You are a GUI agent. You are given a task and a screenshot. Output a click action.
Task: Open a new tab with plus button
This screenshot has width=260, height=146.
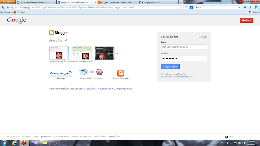pos(181,2)
